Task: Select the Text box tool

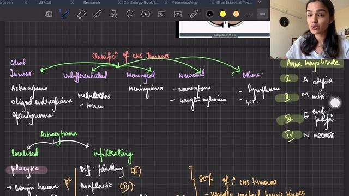Action: [178, 14]
